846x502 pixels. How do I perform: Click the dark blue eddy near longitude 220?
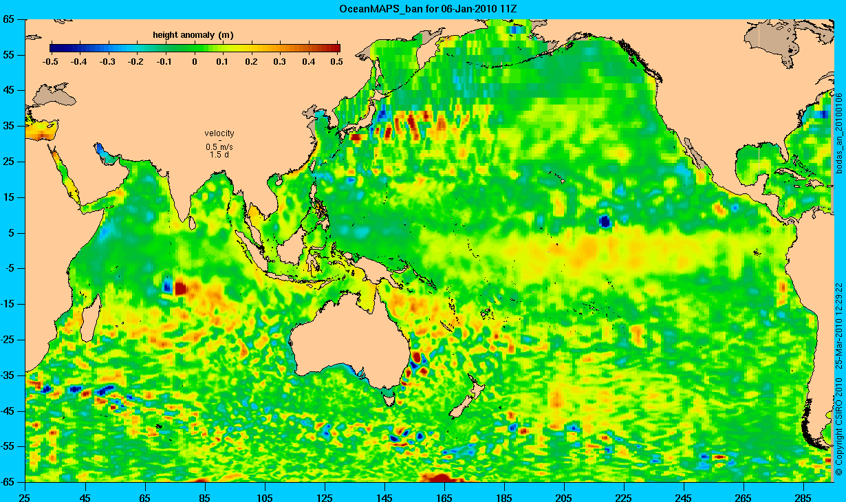pyautogui.click(x=605, y=221)
